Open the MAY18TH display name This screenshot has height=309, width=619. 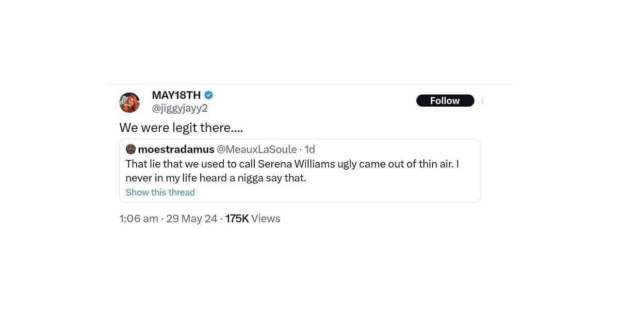(176, 95)
